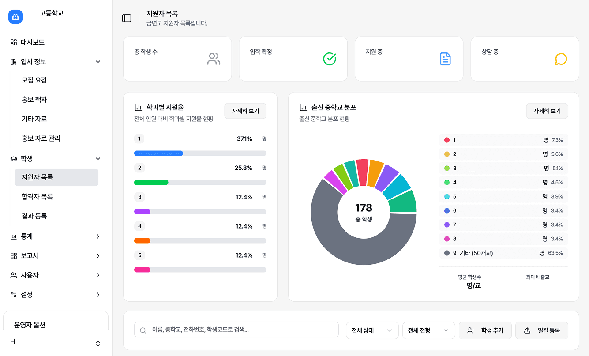The height and width of the screenshot is (356, 589).
Task: Click the 63.5% value in legend
Action: pyautogui.click(x=555, y=253)
